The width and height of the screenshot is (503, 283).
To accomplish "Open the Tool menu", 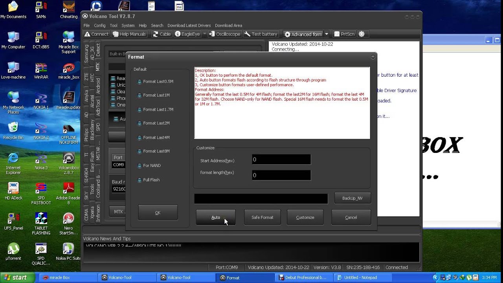I will point(114,26).
